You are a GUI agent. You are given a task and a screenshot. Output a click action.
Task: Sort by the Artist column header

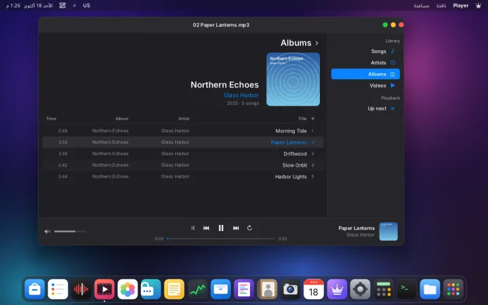[184, 119]
